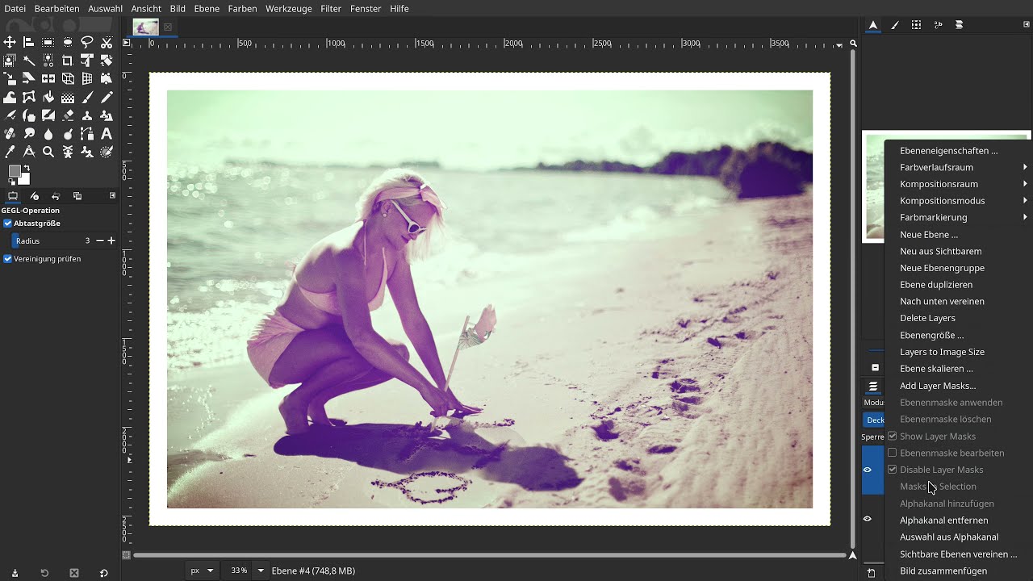The width and height of the screenshot is (1033, 581).
Task: Select the Align tool
Action: point(29,42)
